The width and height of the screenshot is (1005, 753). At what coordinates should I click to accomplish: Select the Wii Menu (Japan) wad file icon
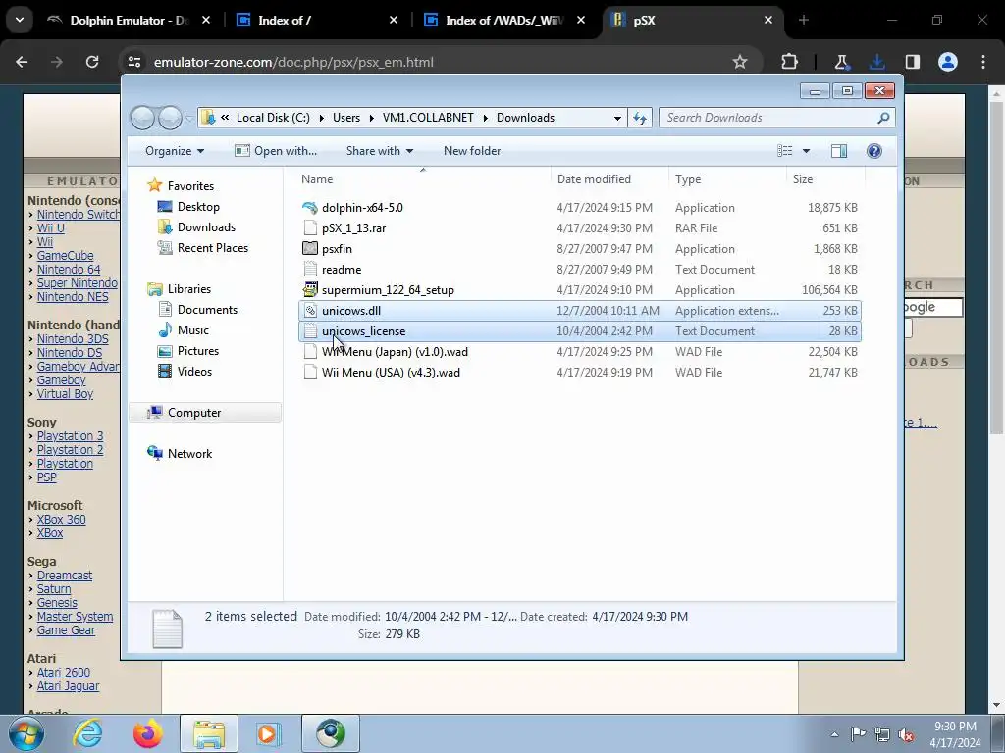click(310, 352)
